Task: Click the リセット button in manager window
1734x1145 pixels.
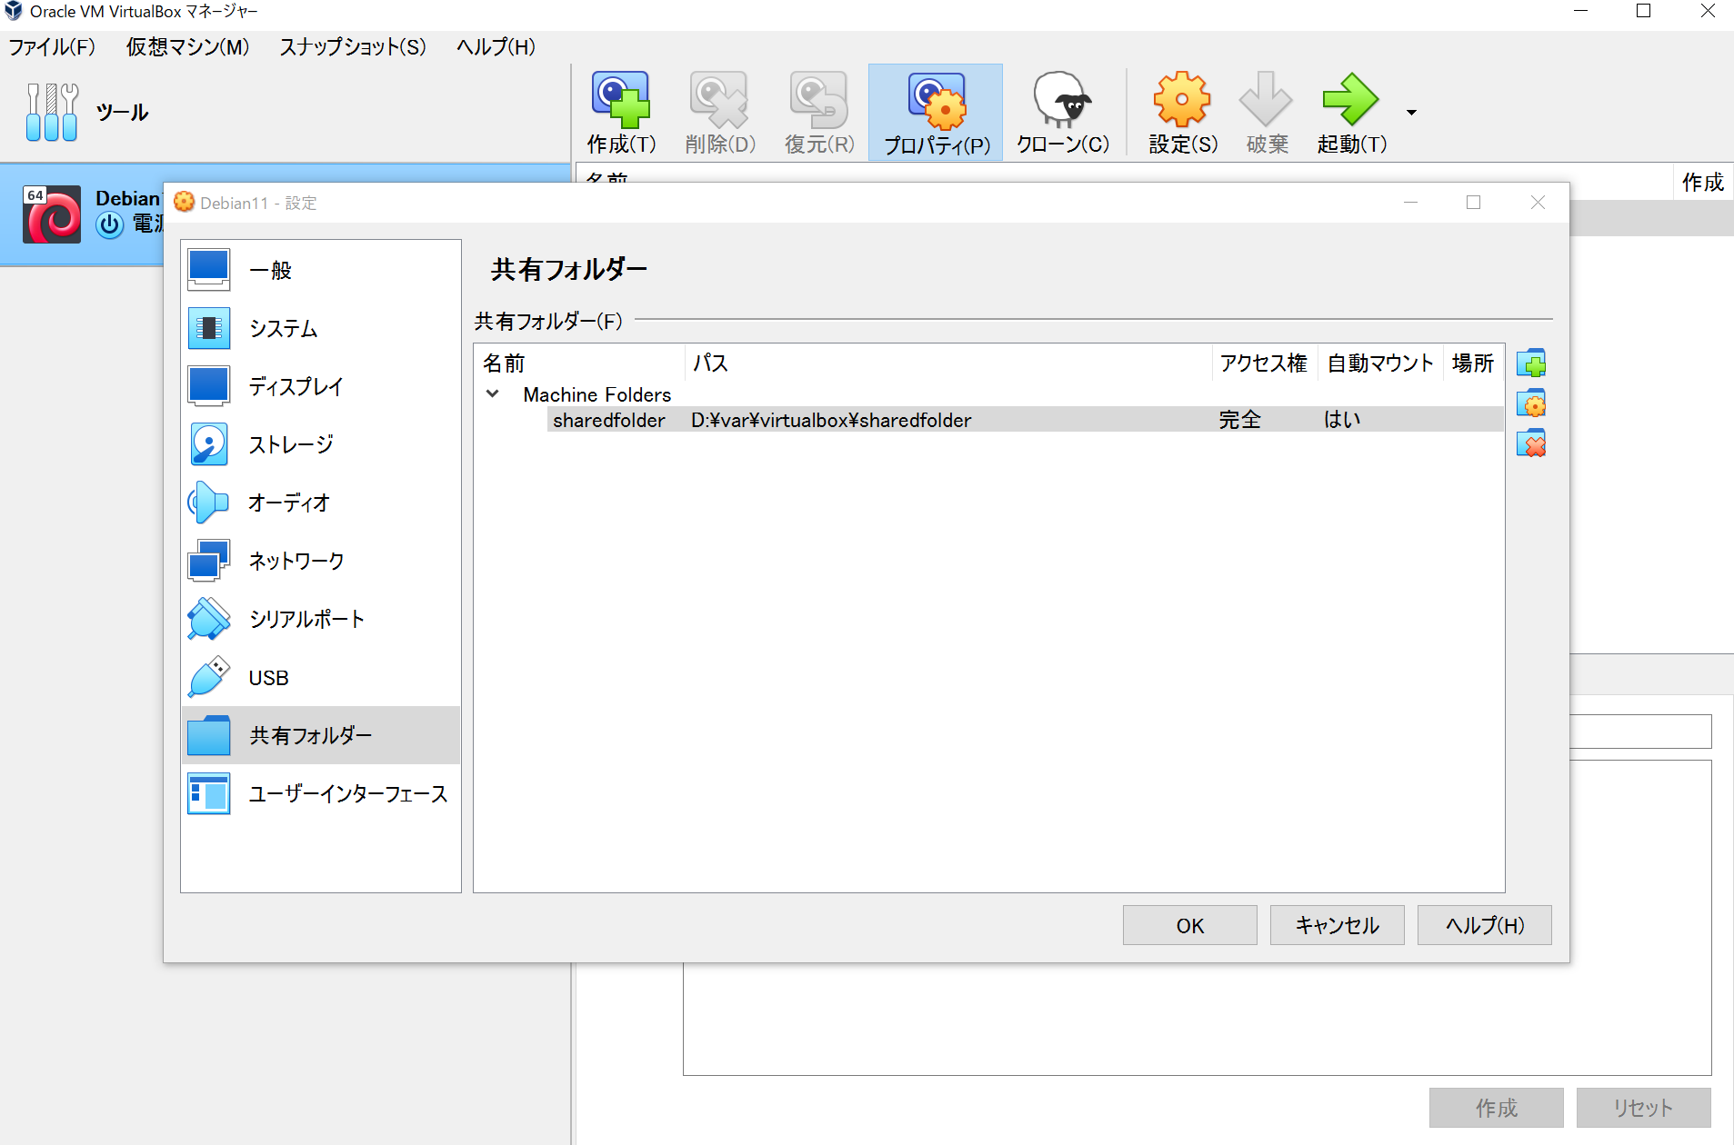Action: [1643, 1108]
